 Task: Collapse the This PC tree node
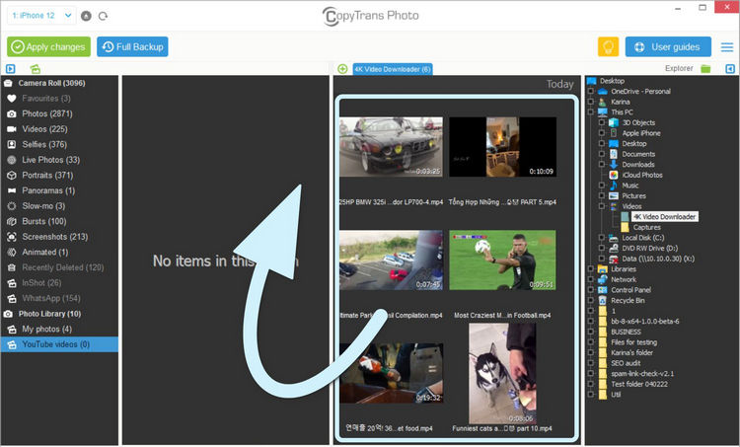pyautogui.click(x=590, y=112)
